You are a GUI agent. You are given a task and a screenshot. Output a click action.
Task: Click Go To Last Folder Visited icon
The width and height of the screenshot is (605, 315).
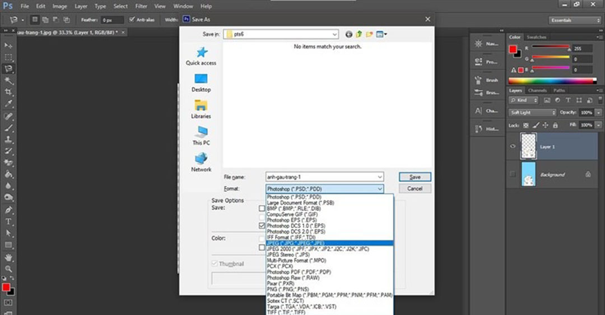pos(349,34)
